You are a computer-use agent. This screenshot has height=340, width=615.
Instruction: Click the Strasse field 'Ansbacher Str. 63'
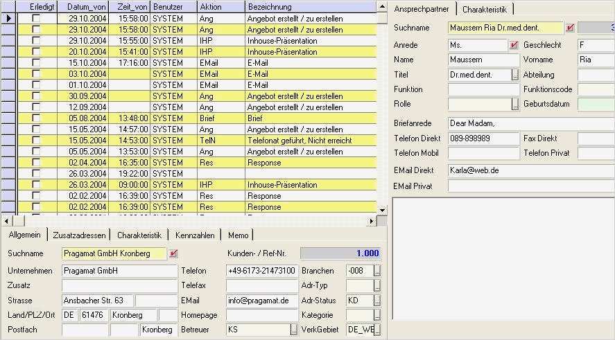[98, 301]
